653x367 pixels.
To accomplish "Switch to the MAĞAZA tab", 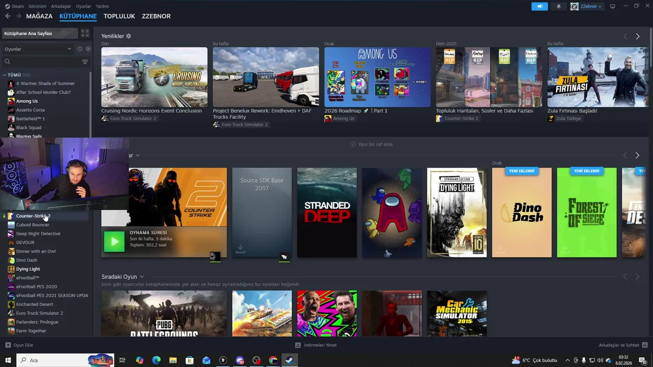I will click(39, 16).
